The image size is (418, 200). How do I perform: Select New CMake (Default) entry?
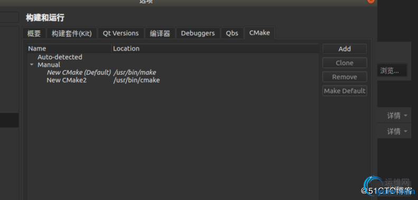(79, 72)
